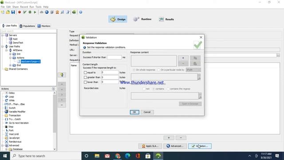Collapse the Actions folder in tree
Viewport: 284px width, 160px height.
[10, 58]
